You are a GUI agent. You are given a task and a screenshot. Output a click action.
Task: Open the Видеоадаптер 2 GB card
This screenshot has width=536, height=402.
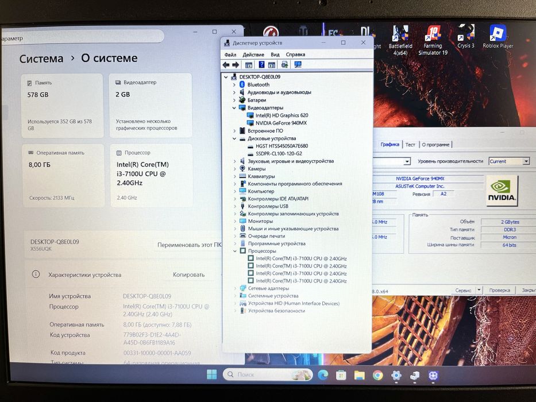click(151, 106)
